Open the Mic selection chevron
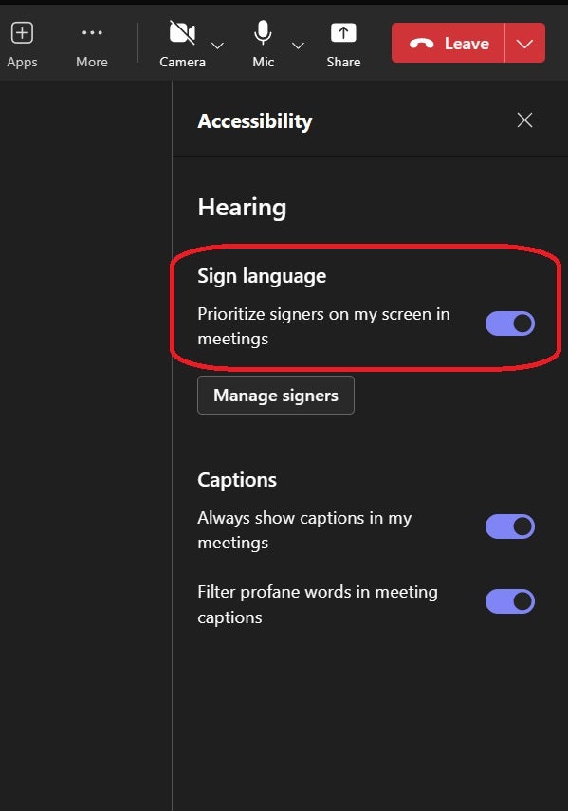568x811 pixels. point(298,46)
